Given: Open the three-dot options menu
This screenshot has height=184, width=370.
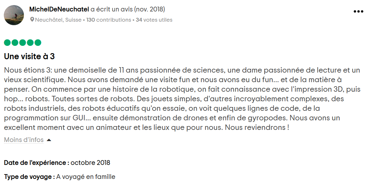Looking at the screenshot, I should (x=358, y=11).
